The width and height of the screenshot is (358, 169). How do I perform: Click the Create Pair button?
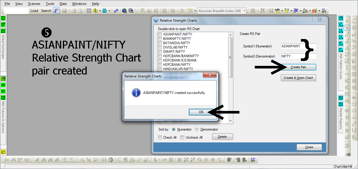coord(298,67)
